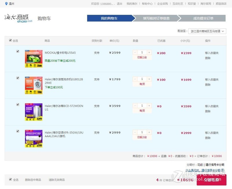Click quantity field for 海尔冰箱

click(x=142, y=106)
